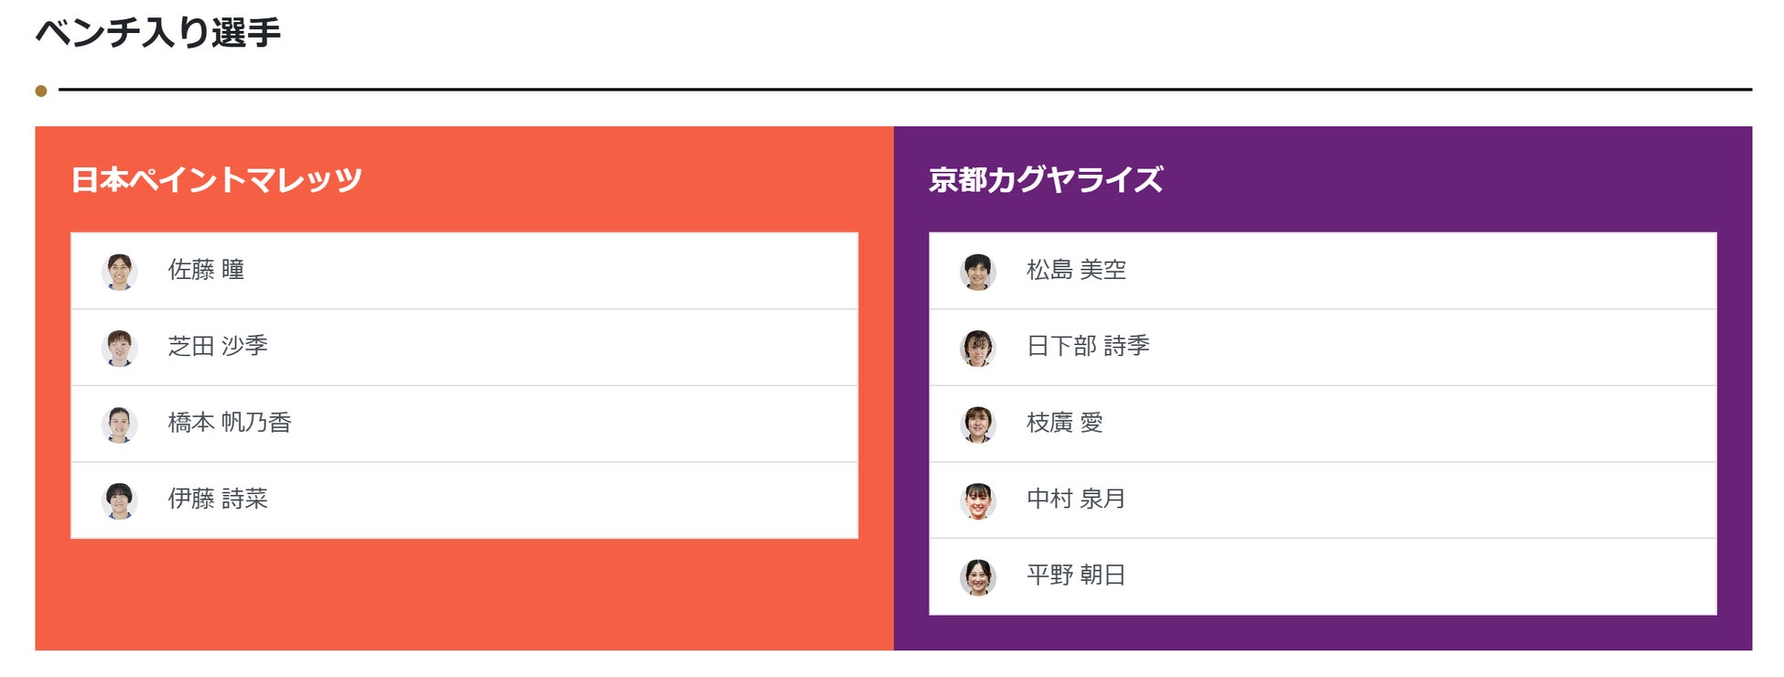Open player name link 佐藤 瞳

(x=206, y=270)
